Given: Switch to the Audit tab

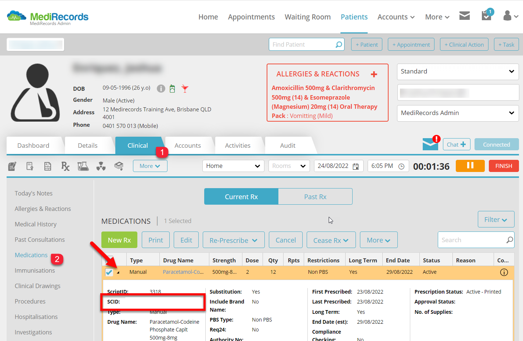Looking at the screenshot, I should click(288, 146).
